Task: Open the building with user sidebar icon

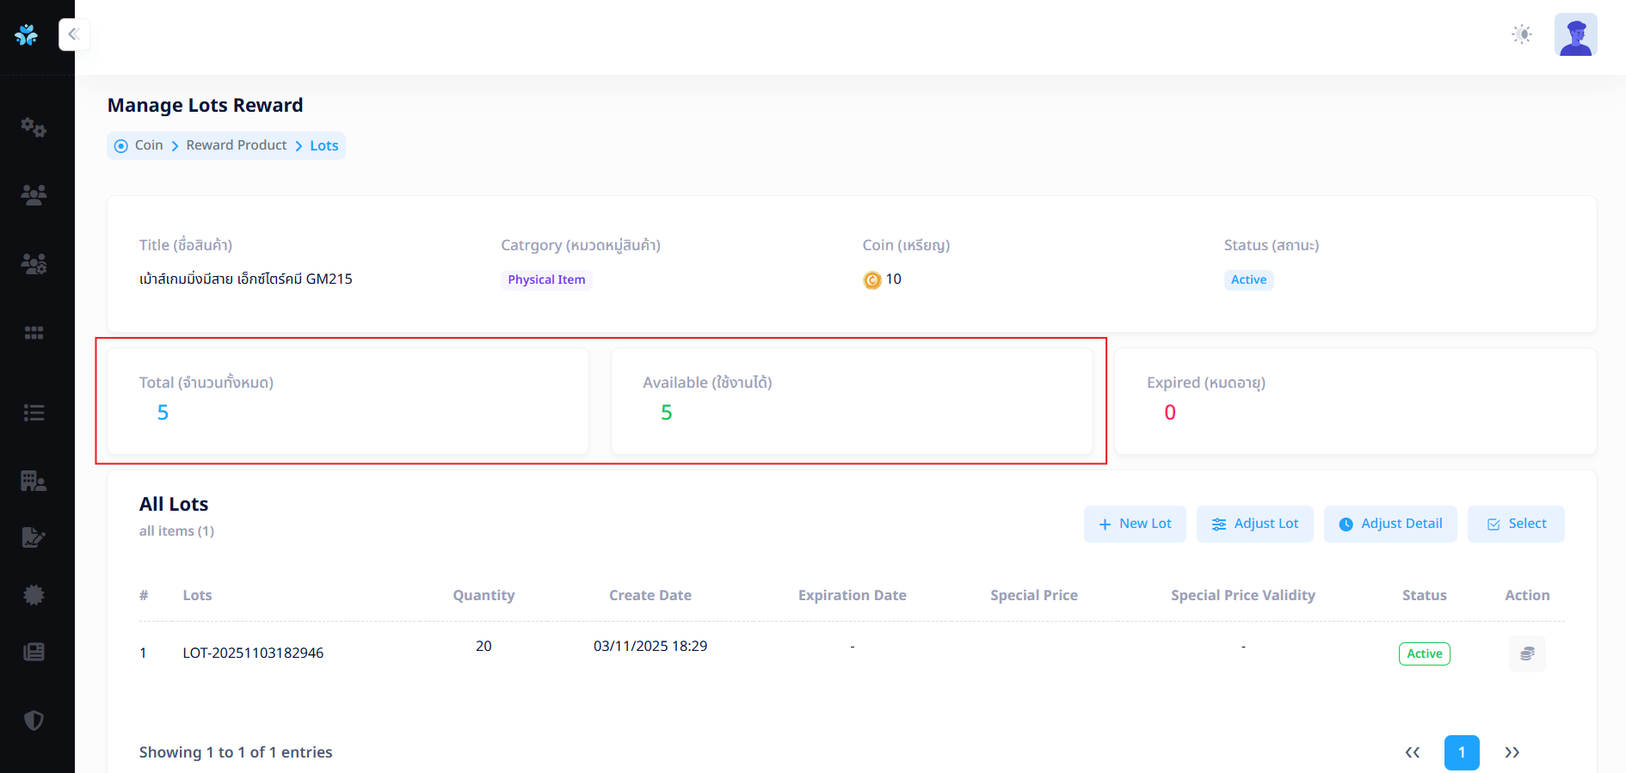Action: 34,481
